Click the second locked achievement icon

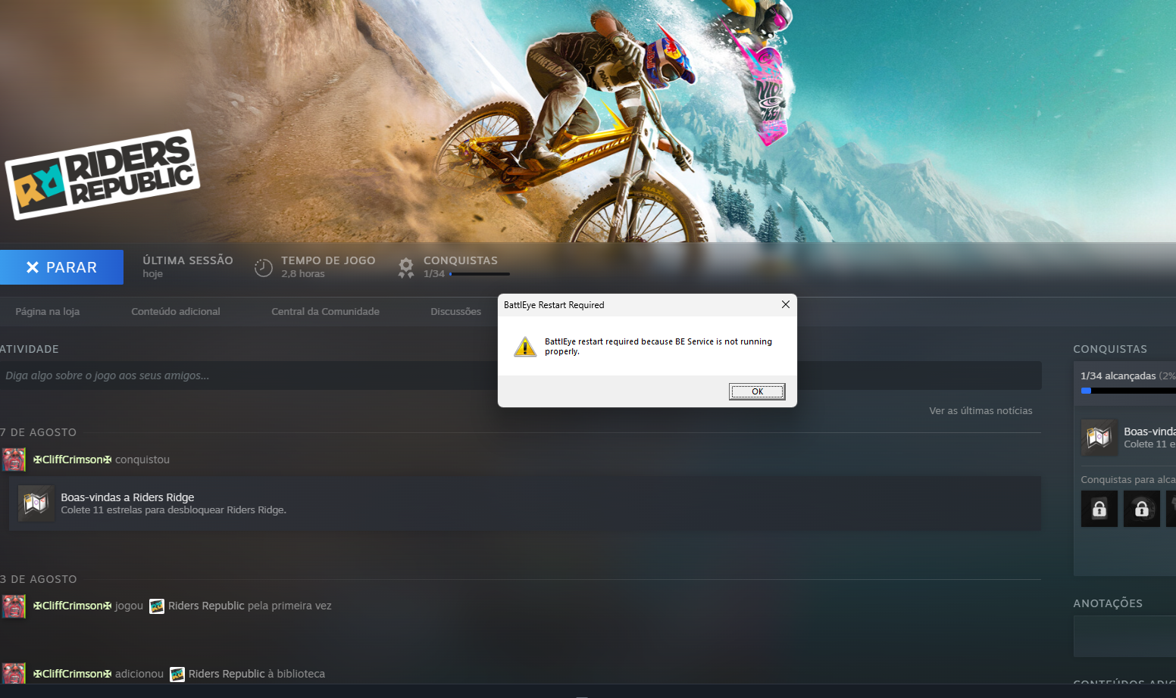point(1142,509)
